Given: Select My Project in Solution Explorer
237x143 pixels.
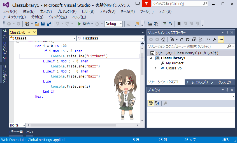Looking at the screenshot, I should point(175,63).
